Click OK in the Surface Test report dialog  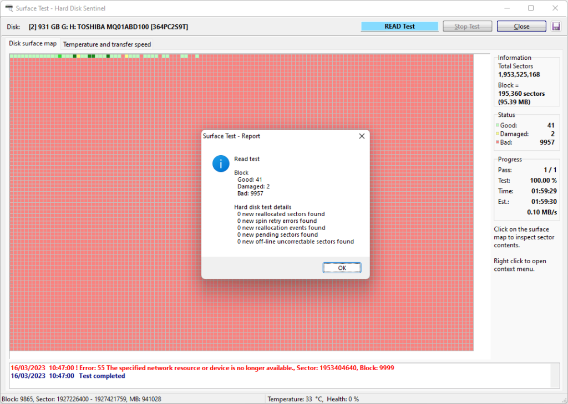click(x=342, y=268)
